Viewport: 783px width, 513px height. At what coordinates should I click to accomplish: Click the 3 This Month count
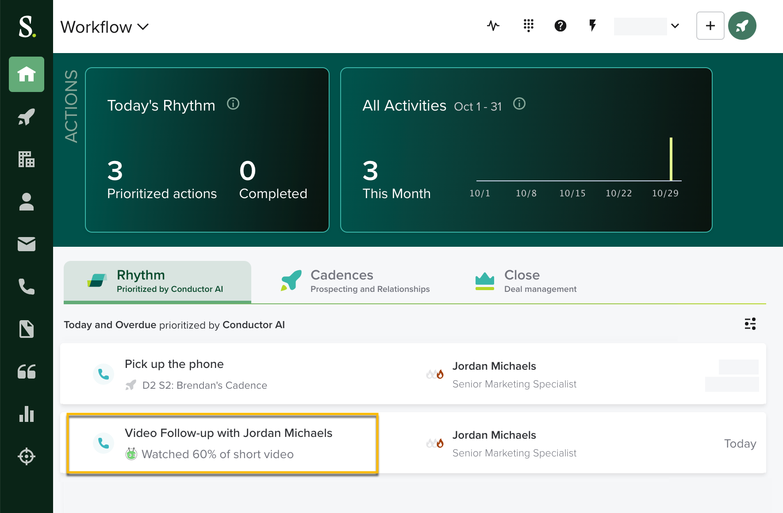[370, 171]
